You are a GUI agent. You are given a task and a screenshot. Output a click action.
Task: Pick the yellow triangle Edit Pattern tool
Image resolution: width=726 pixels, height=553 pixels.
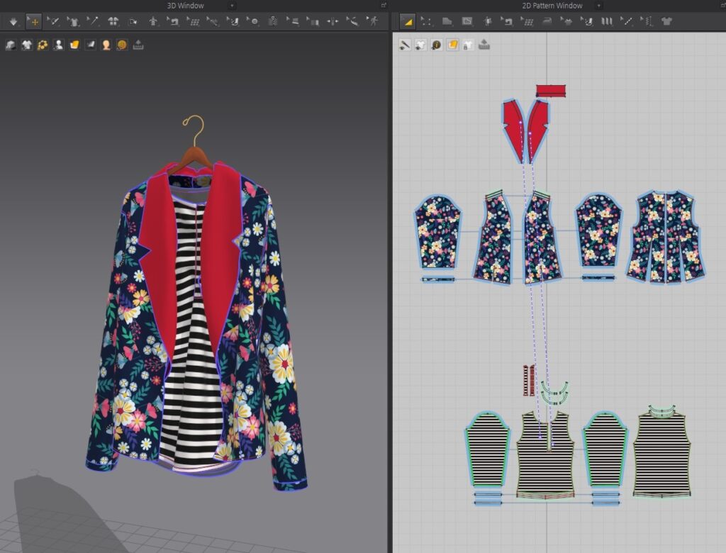407,22
